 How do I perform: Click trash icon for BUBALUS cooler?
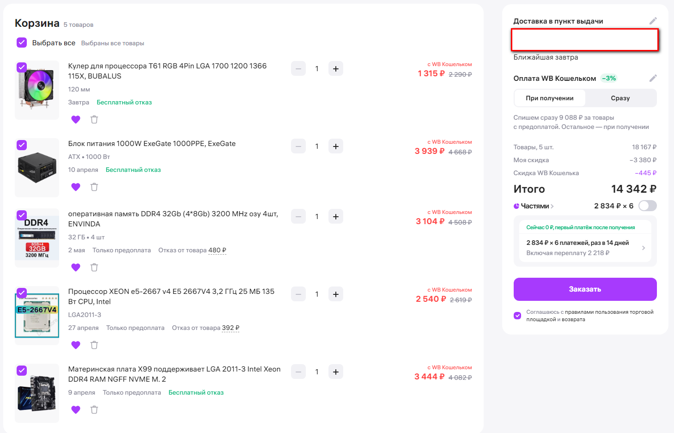click(x=94, y=120)
